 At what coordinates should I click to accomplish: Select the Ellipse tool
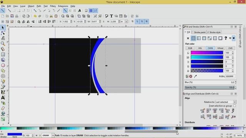(3, 65)
